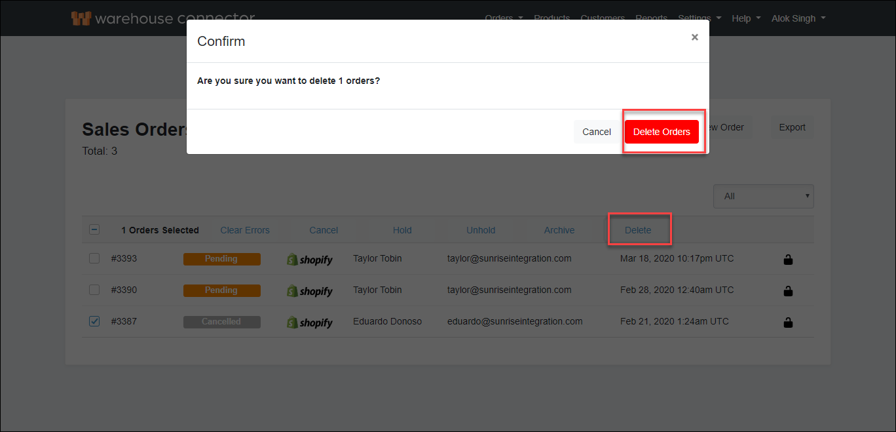This screenshot has width=896, height=432.
Task: Dismiss the Confirm dialog with the X
Action: pos(694,37)
